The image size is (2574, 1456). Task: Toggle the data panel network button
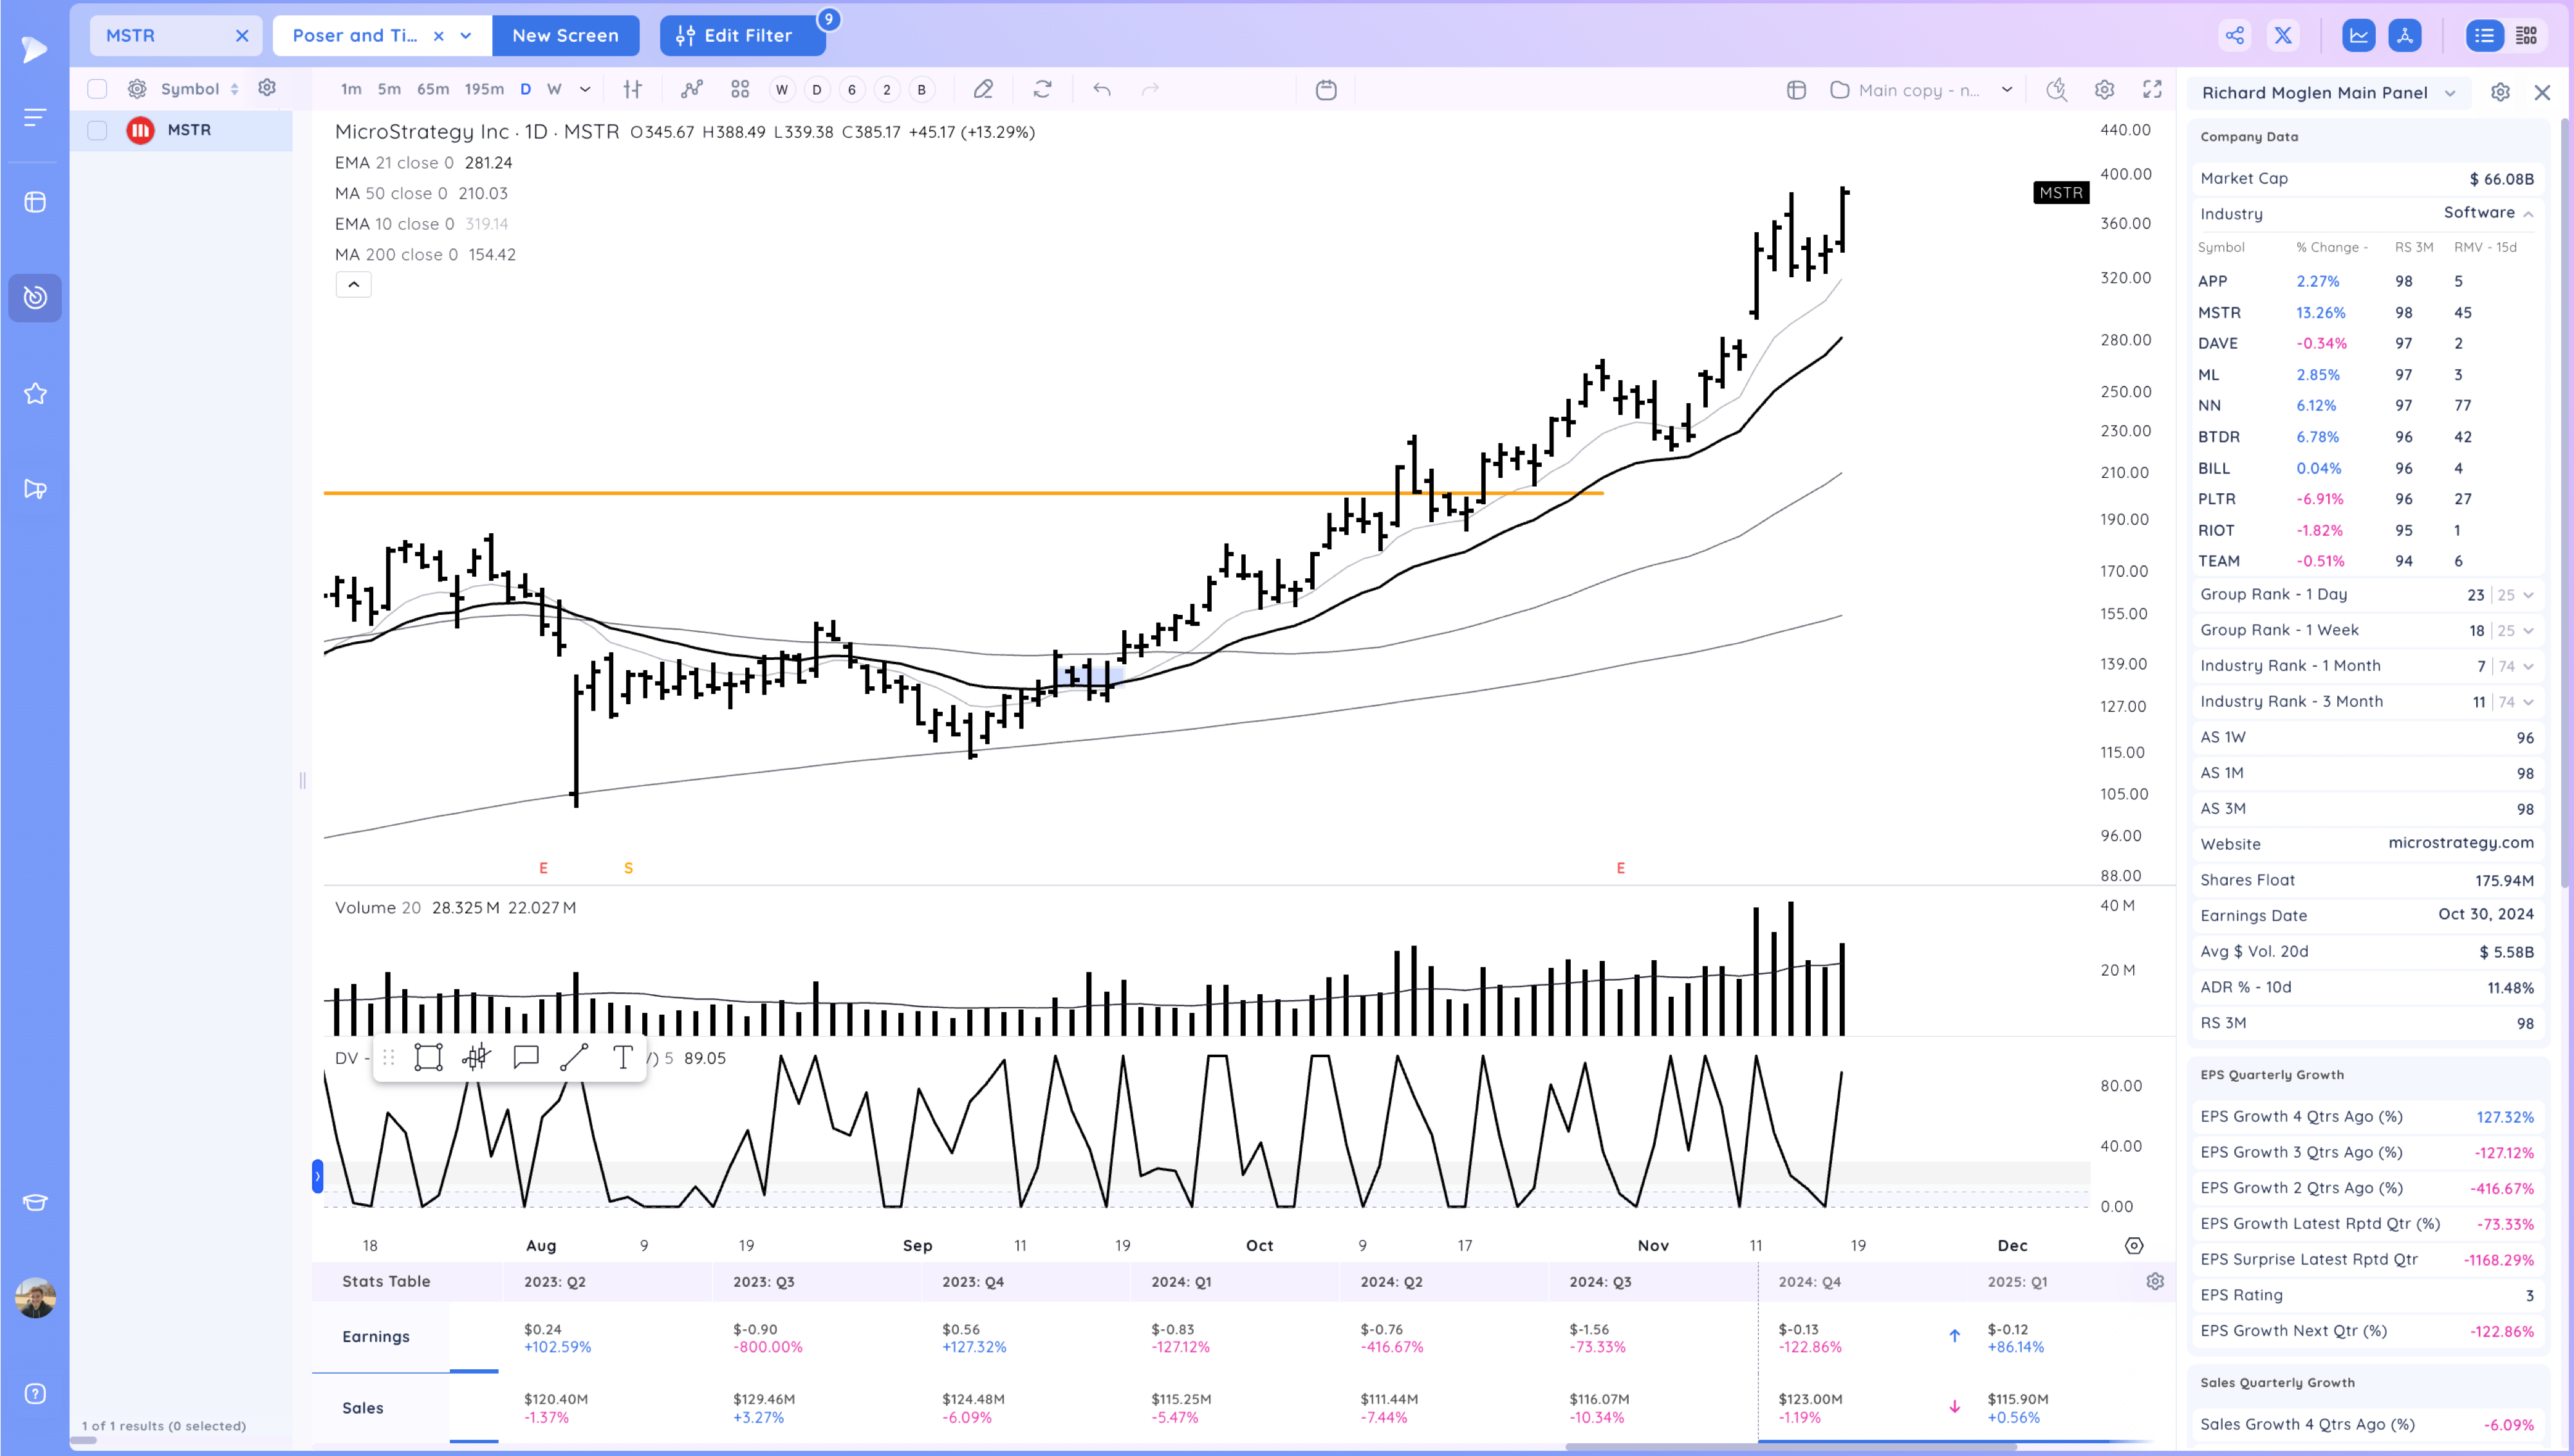[2405, 36]
